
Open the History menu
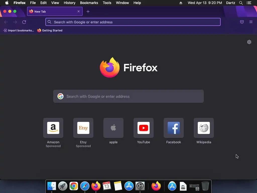(70, 3)
